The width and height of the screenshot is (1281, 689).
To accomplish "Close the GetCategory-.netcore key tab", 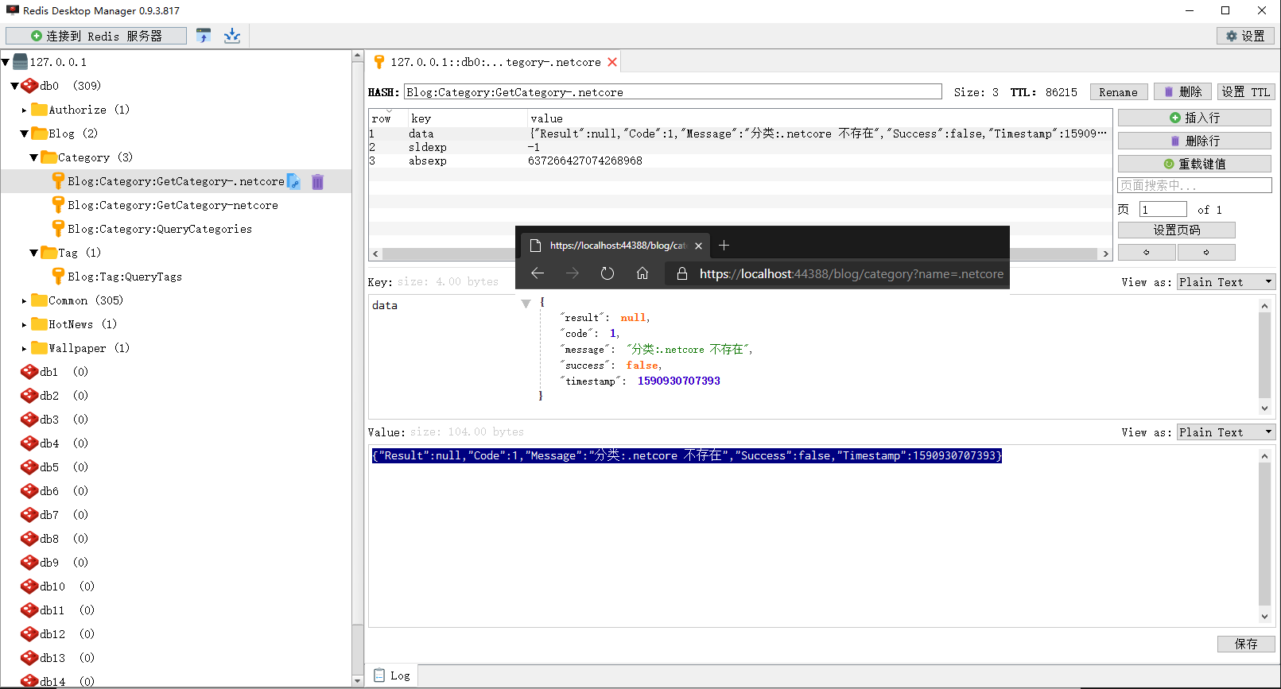I will pos(612,62).
